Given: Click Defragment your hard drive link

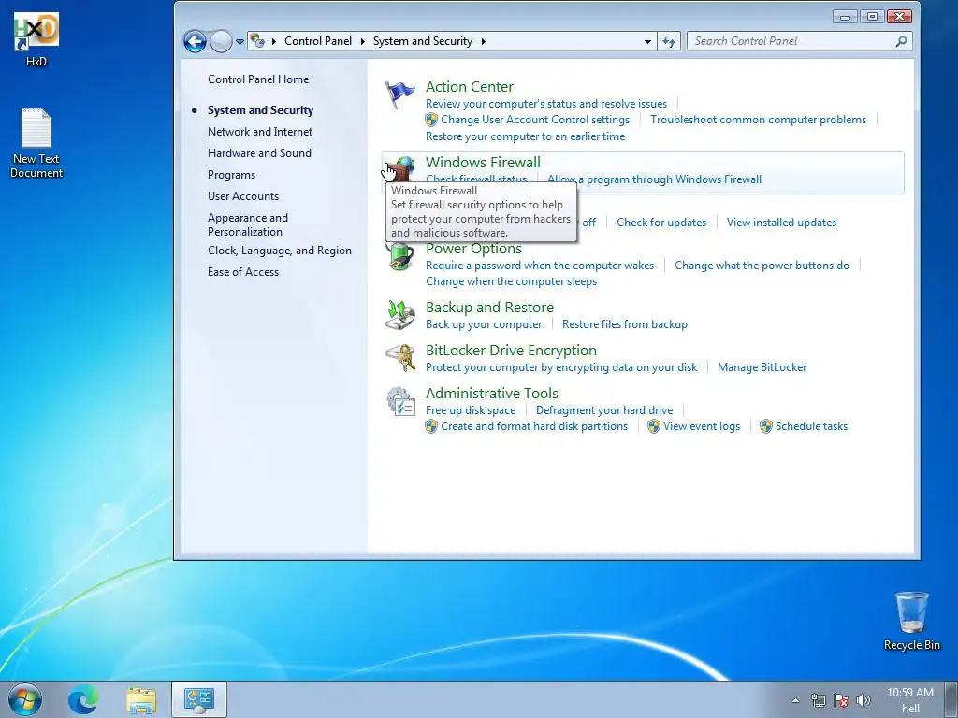Looking at the screenshot, I should 604,410.
